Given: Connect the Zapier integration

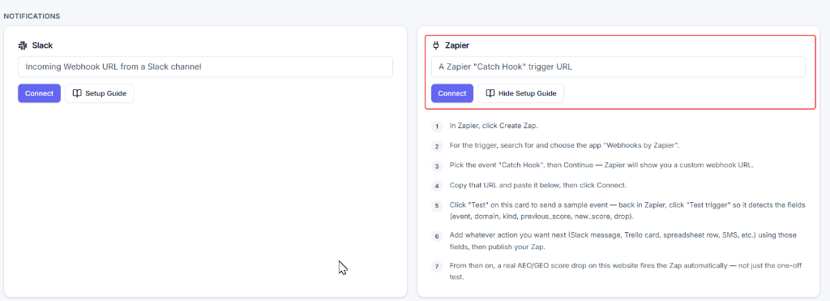Looking at the screenshot, I should tap(452, 93).
